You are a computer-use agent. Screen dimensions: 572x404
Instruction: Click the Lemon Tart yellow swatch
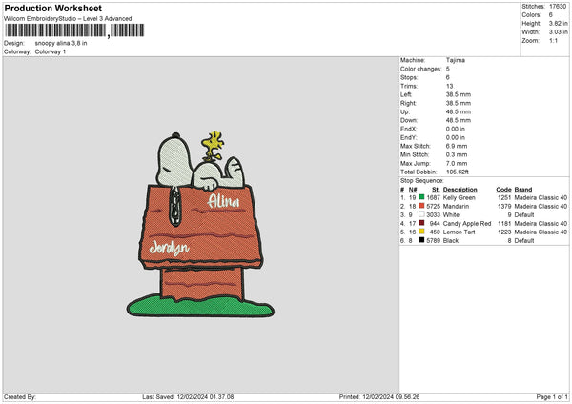pyautogui.click(x=421, y=232)
